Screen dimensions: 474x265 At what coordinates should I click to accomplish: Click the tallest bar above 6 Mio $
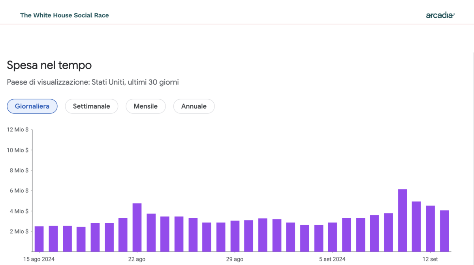(403, 221)
